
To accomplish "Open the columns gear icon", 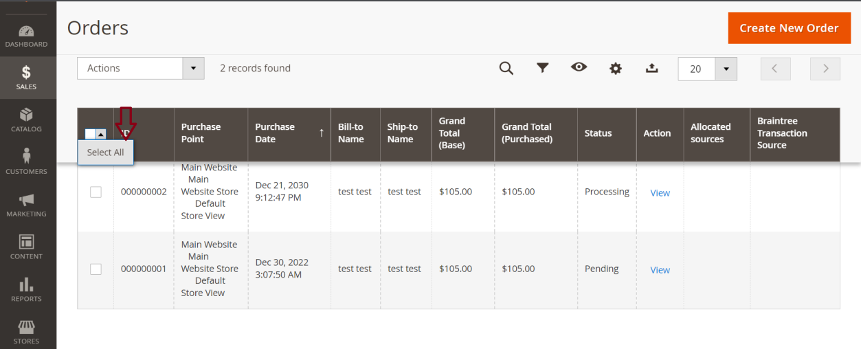I will (x=616, y=68).
